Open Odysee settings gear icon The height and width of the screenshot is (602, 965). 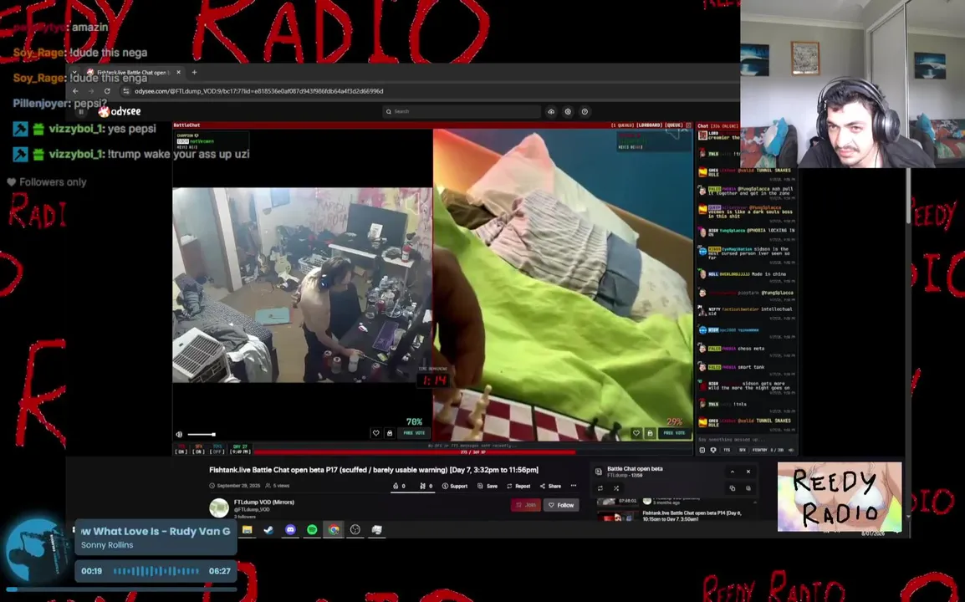click(x=568, y=111)
